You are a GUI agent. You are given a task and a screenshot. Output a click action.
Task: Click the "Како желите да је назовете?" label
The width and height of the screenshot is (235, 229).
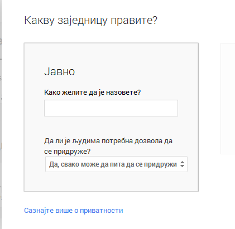point(93,92)
